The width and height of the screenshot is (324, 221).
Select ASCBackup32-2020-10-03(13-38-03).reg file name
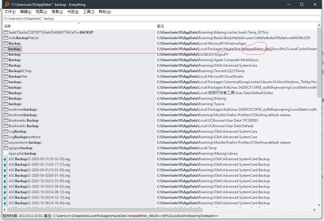click(x=39, y=186)
